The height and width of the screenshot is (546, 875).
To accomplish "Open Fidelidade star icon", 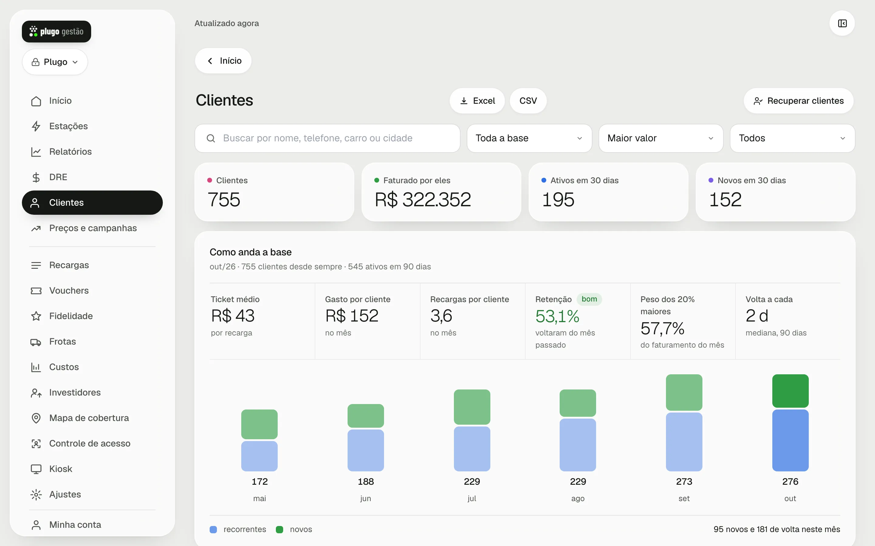I will click(x=36, y=316).
